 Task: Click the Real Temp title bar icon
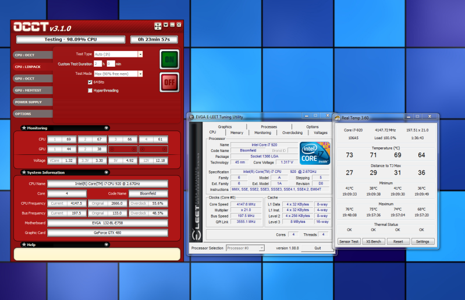338,118
